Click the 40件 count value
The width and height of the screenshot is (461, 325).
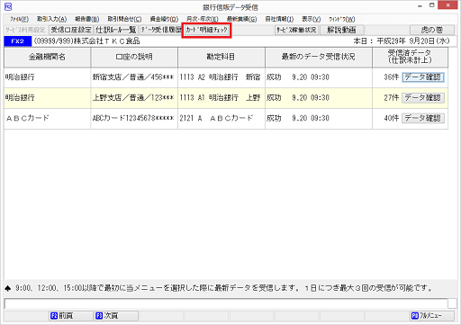(x=392, y=118)
